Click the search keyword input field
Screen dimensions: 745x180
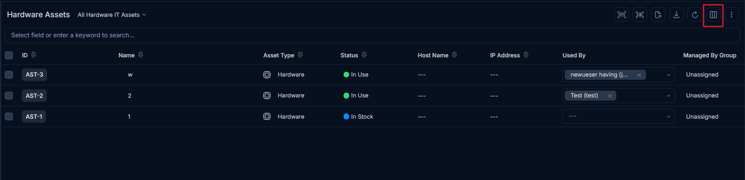pos(372,35)
